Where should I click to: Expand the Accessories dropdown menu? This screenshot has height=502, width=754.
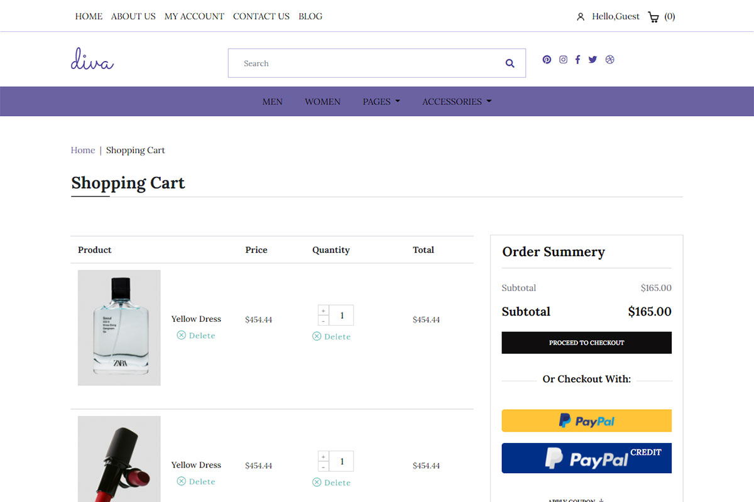(x=456, y=102)
